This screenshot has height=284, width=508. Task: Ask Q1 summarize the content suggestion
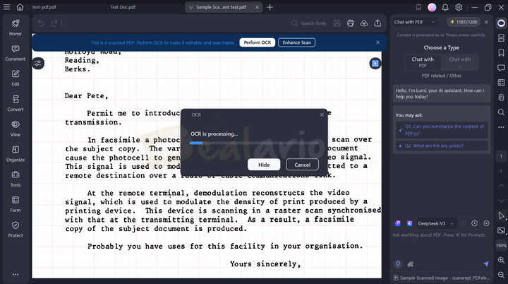coord(442,130)
